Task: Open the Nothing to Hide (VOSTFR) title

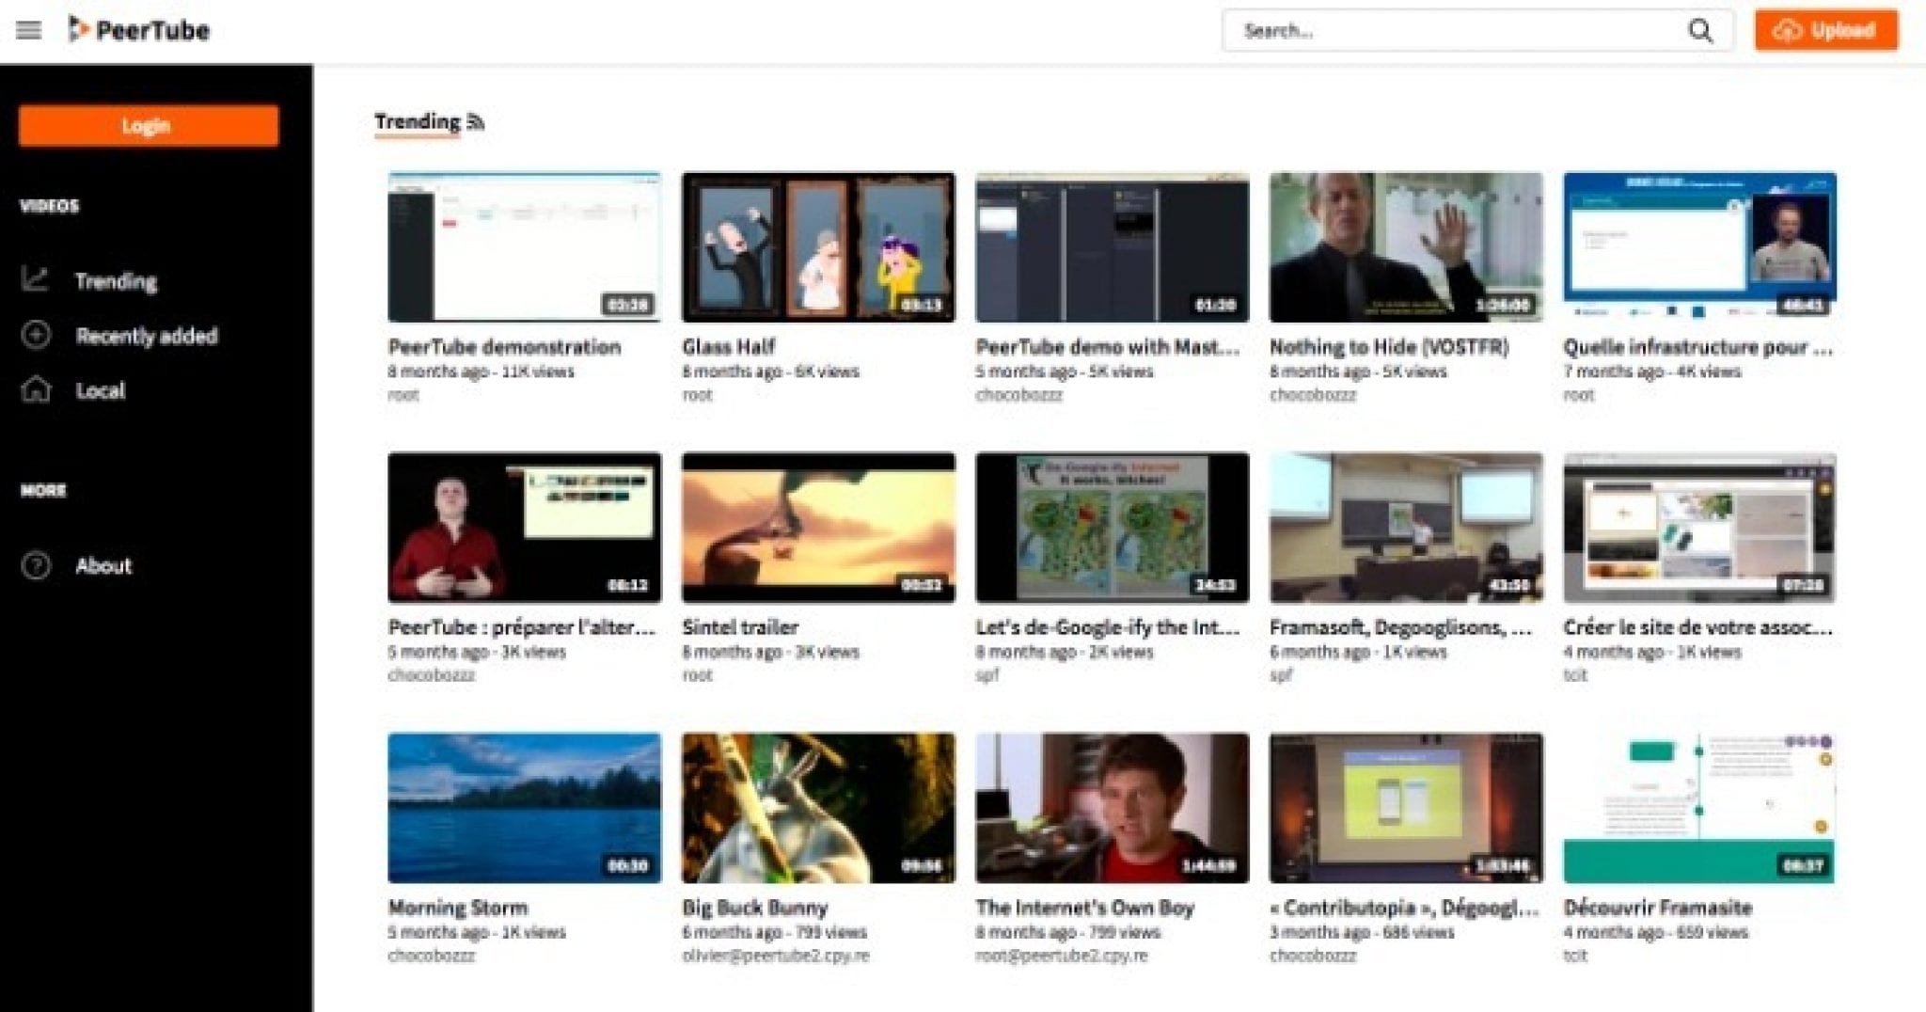Action: pos(1388,347)
